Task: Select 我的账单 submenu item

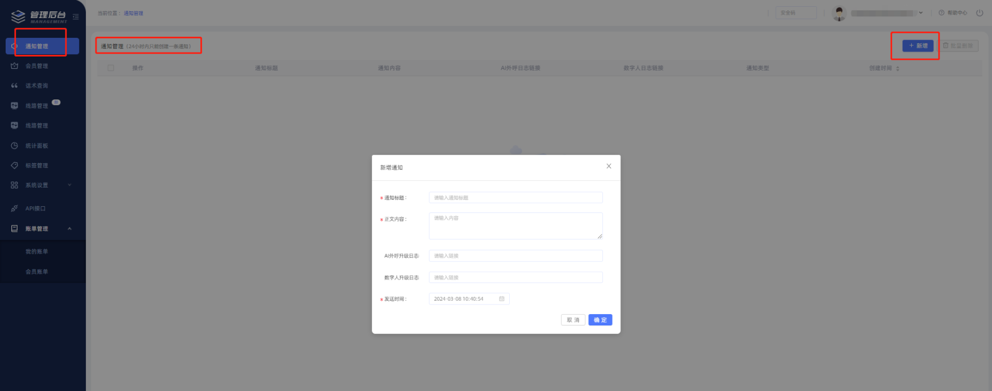Action: (37, 251)
